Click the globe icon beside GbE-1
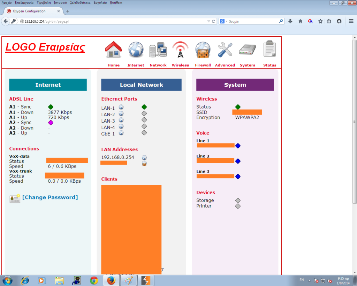 [x=121, y=133]
